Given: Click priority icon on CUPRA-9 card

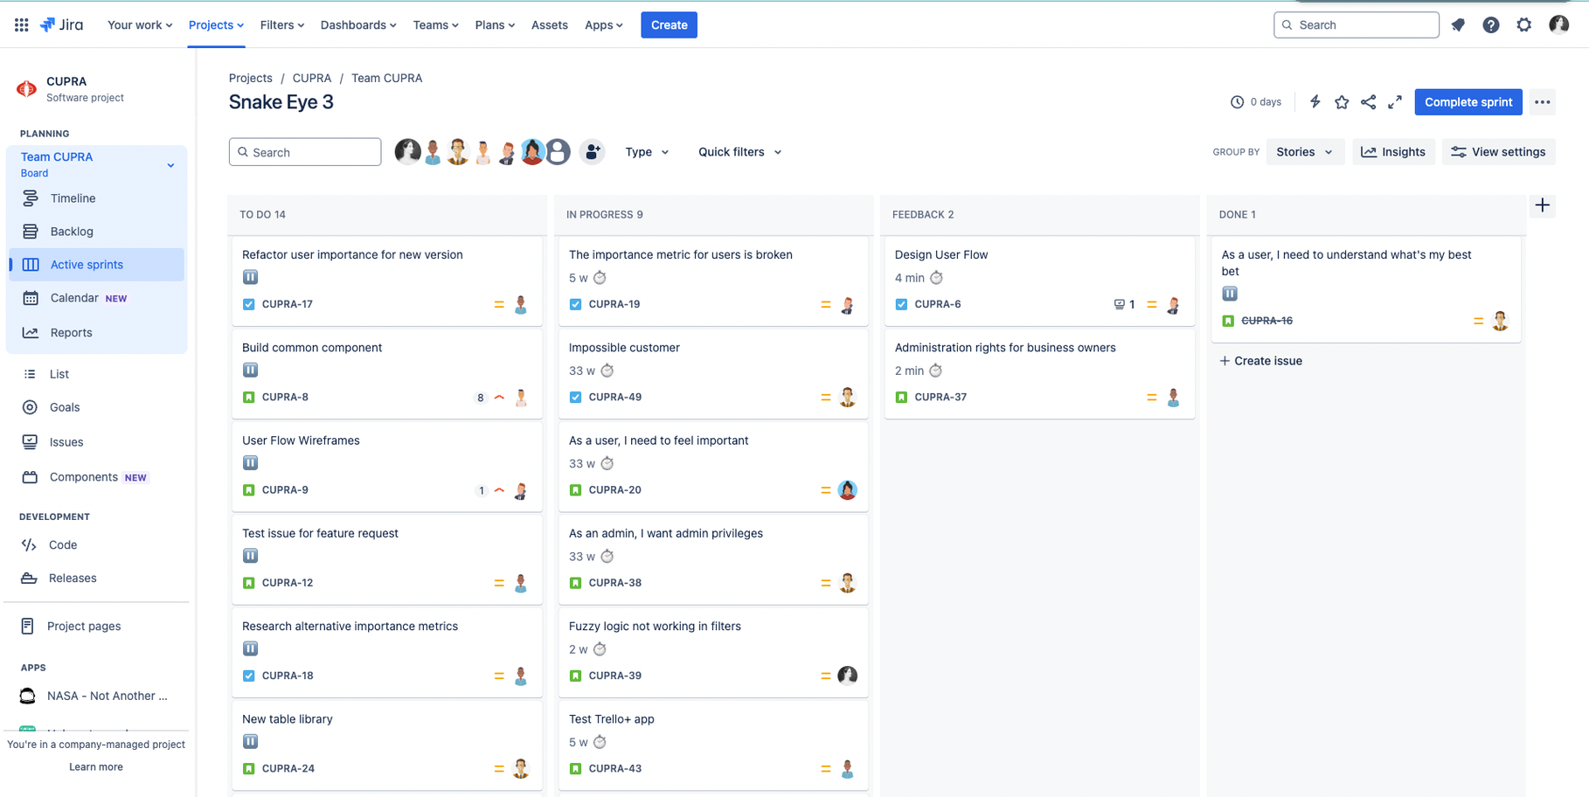Looking at the screenshot, I should [499, 490].
